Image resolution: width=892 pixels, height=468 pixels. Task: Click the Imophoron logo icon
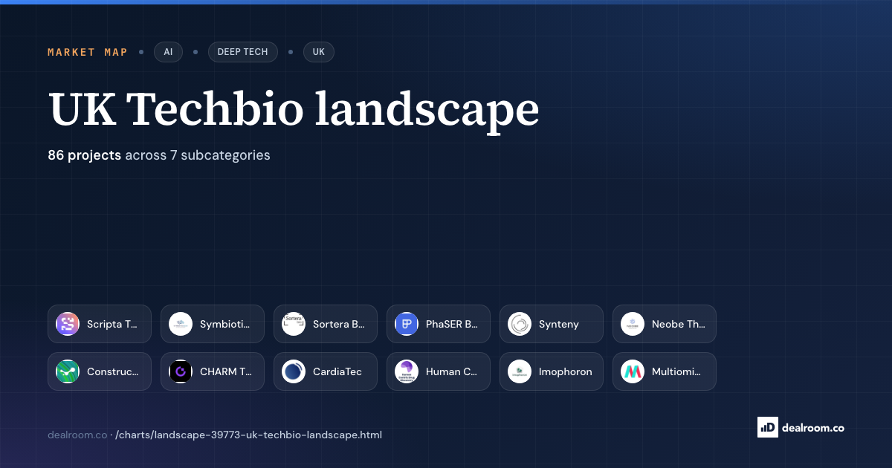(x=520, y=371)
